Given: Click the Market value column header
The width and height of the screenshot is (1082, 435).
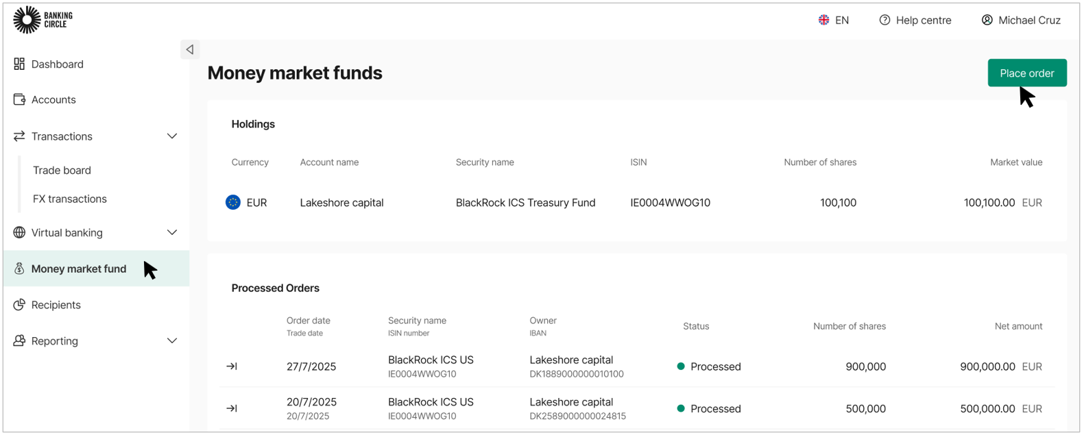Looking at the screenshot, I should 1016,162.
